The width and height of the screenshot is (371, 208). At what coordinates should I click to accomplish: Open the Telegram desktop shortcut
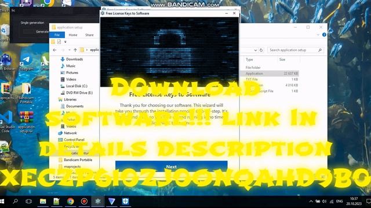(26, 62)
